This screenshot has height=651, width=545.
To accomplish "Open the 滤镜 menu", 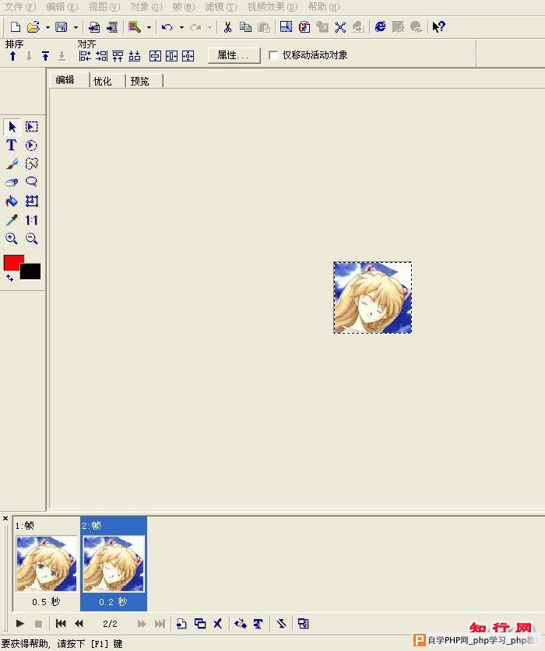I will coord(220,6).
